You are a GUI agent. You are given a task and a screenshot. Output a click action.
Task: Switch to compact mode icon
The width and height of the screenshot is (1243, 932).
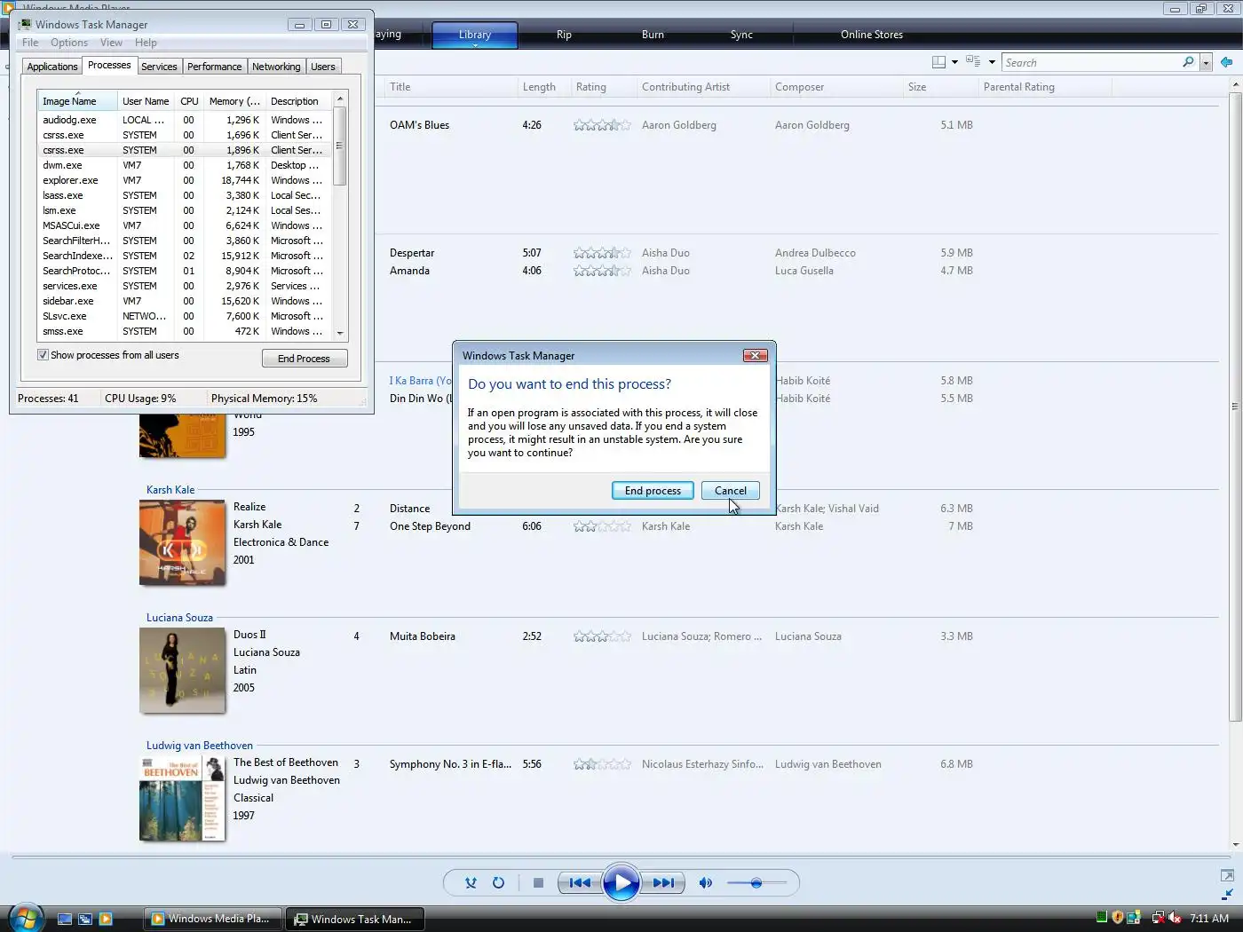pyautogui.click(x=1227, y=895)
